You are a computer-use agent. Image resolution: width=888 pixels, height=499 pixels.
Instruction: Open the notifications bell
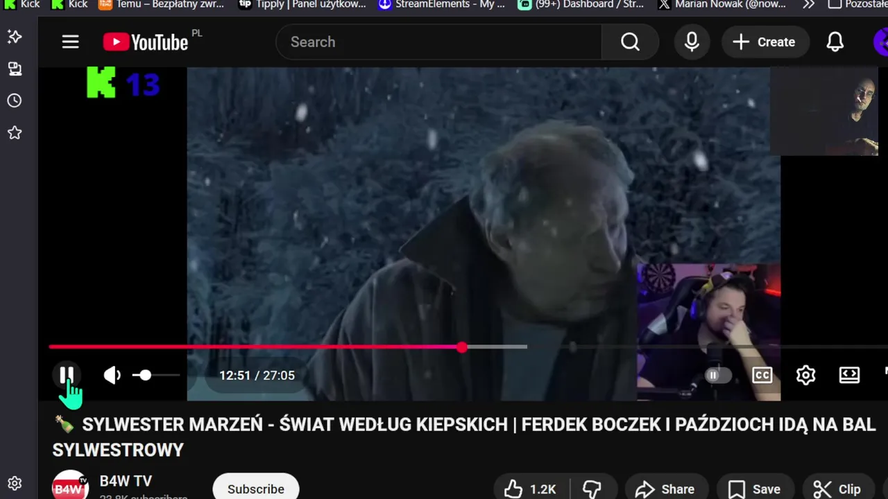coord(835,42)
